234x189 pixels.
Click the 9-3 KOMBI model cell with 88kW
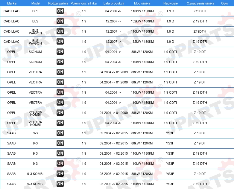click(x=35, y=174)
